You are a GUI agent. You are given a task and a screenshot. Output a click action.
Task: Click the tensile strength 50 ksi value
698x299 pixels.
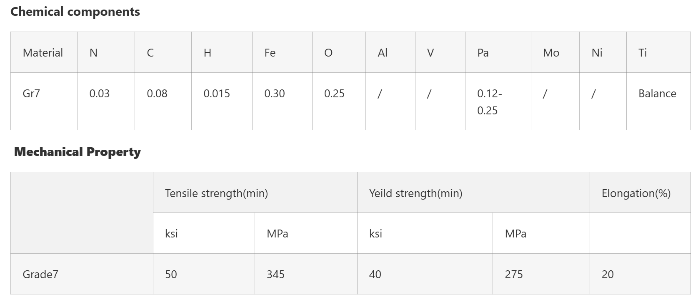(171, 274)
